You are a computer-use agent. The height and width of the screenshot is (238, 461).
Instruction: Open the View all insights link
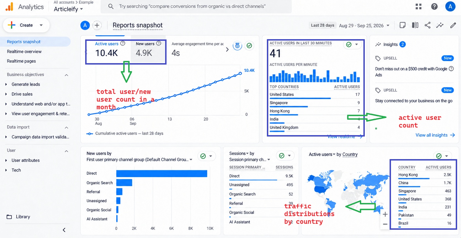tap(435, 135)
